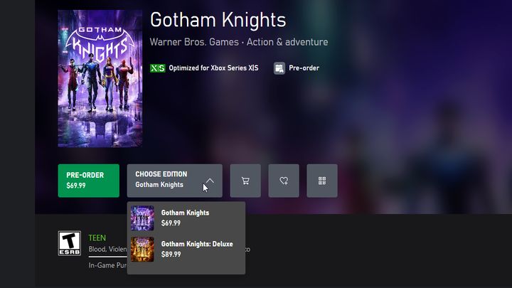Click the wishlist heart icon
Viewport: 512px width, 288px height.
click(x=284, y=181)
